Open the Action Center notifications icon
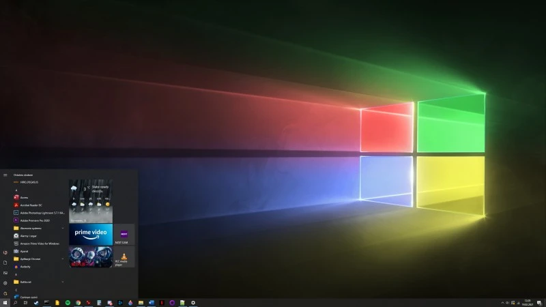Image resolution: width=546 pixels, height=307 pixels. [539, 303]
